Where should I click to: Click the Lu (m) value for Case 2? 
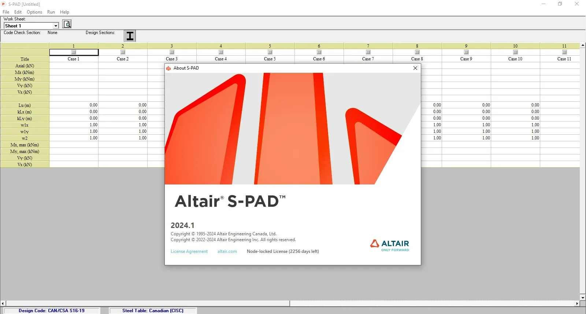tap(123, 105)
